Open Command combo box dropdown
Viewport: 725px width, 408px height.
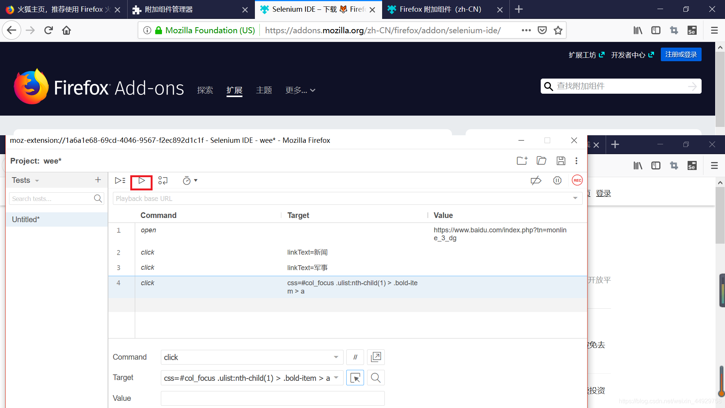[336, 357]
